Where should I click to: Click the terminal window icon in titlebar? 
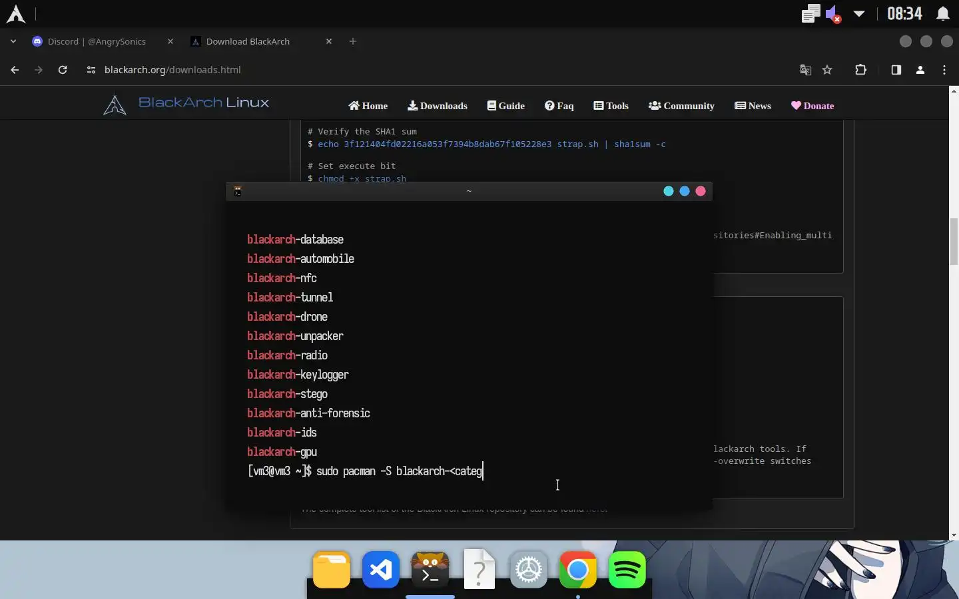(238, 192)
